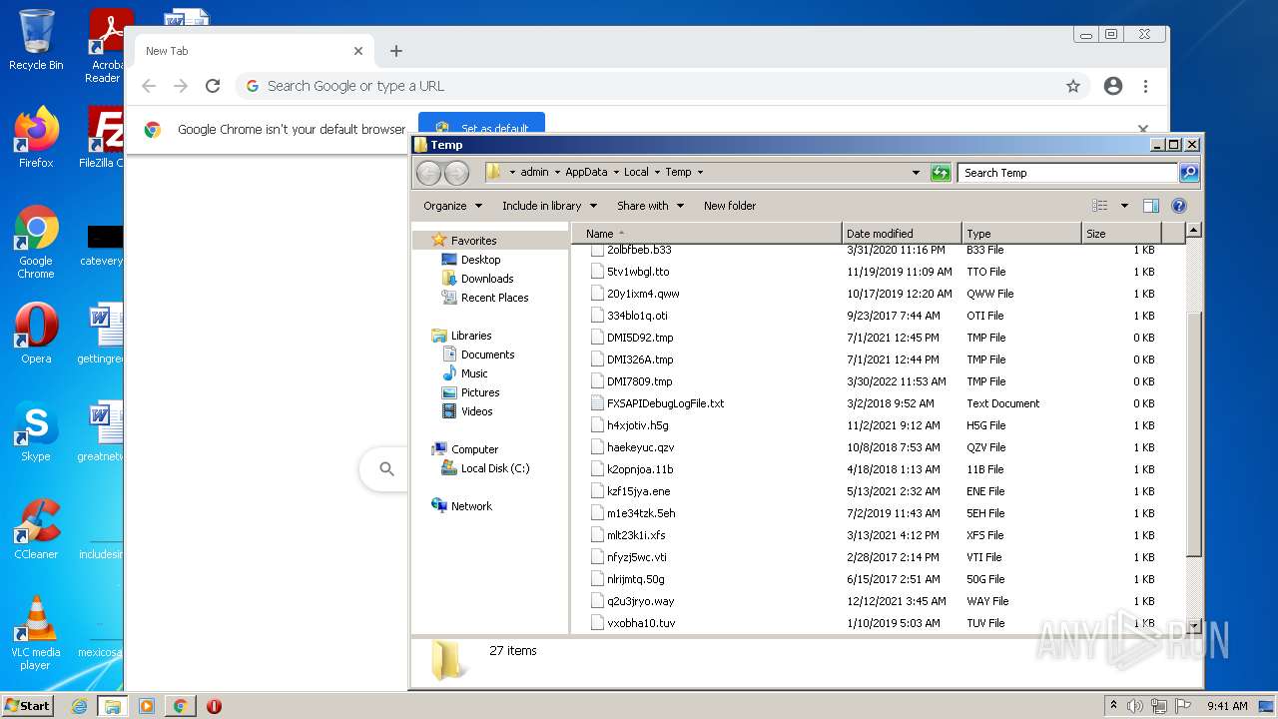The height and width of the screenshot is (719, 1278).
Task: Click the Explorer Forward navigation button
Action: (x=456, y=173)
